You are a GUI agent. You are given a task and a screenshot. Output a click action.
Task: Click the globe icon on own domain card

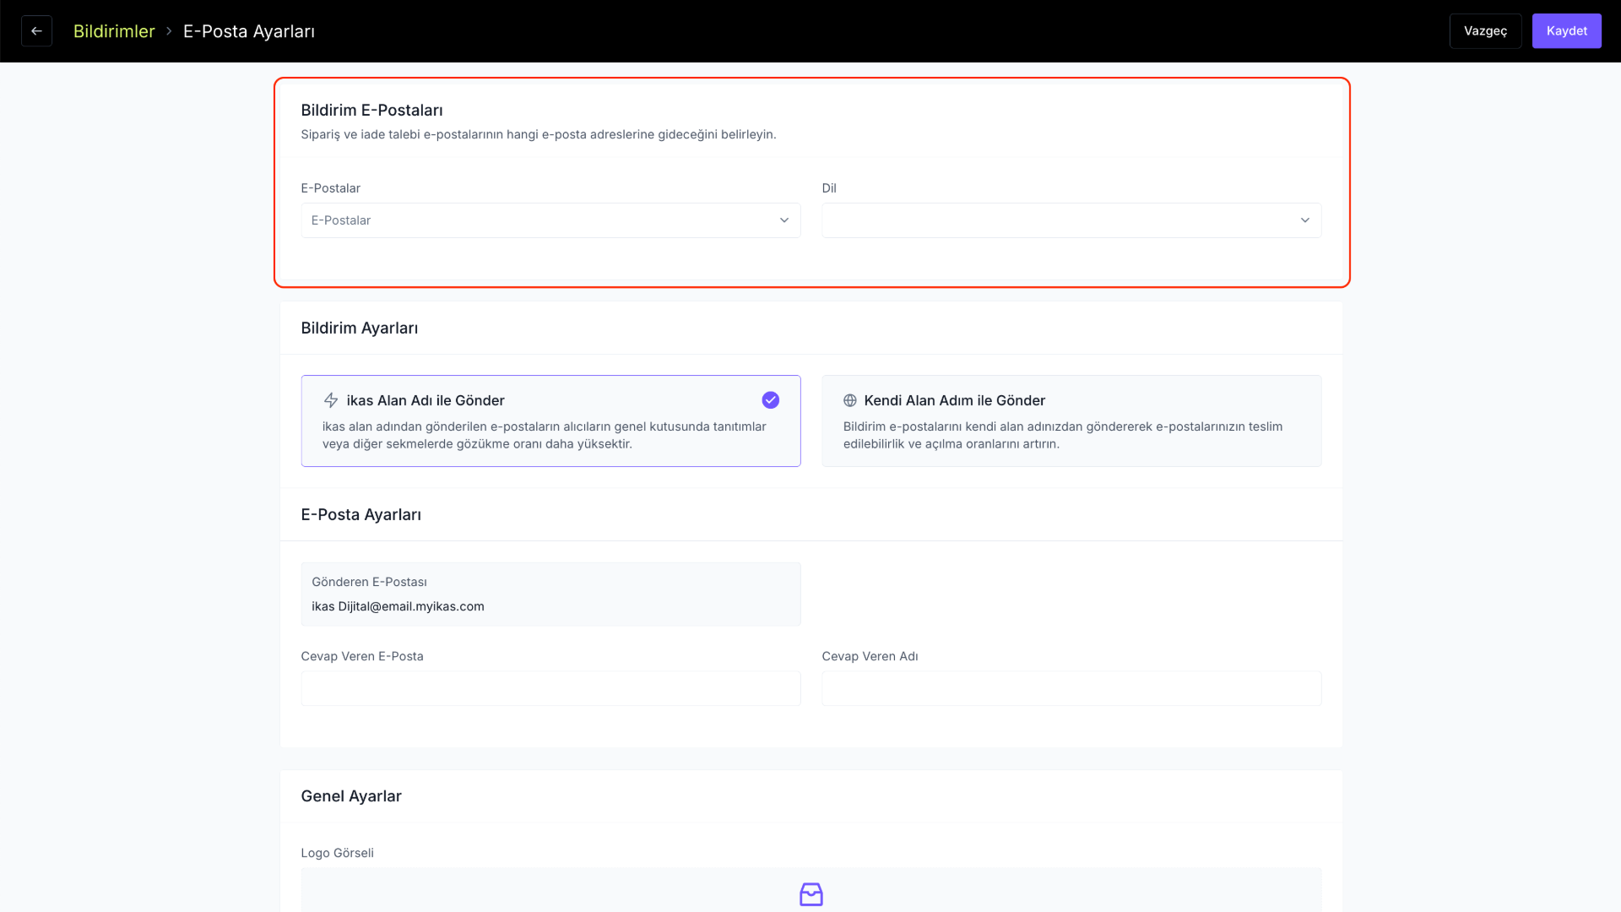(x=850, y=400)
